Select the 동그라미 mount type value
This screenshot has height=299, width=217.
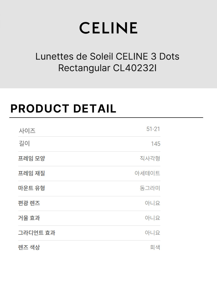pyautogui.click(x=150, y=188)
